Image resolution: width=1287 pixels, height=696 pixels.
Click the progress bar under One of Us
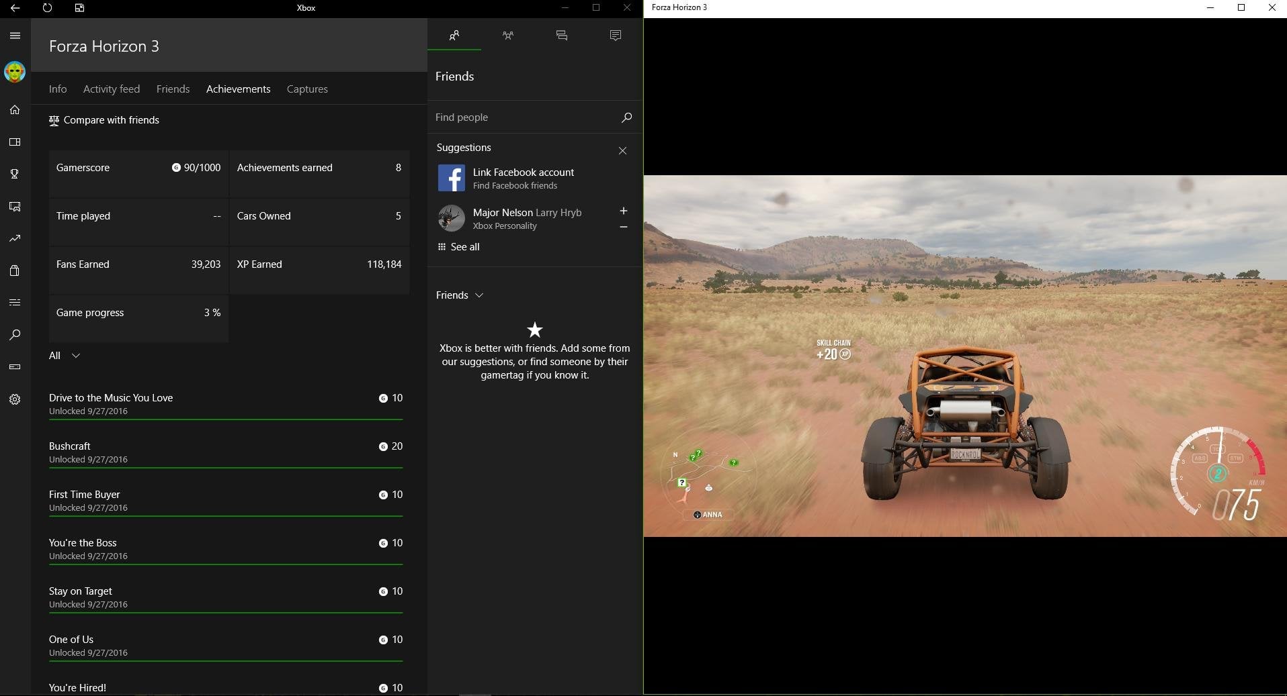coord(226,661)
